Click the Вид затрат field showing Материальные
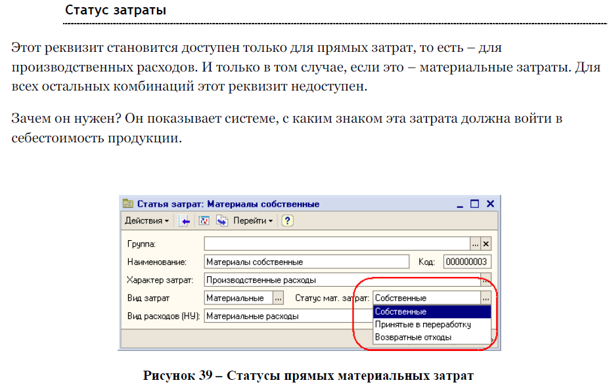The width and height of the screenshot is (609, 391). point(238,298)
